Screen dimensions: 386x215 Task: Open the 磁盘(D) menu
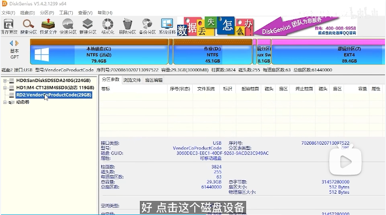[27, 13]
